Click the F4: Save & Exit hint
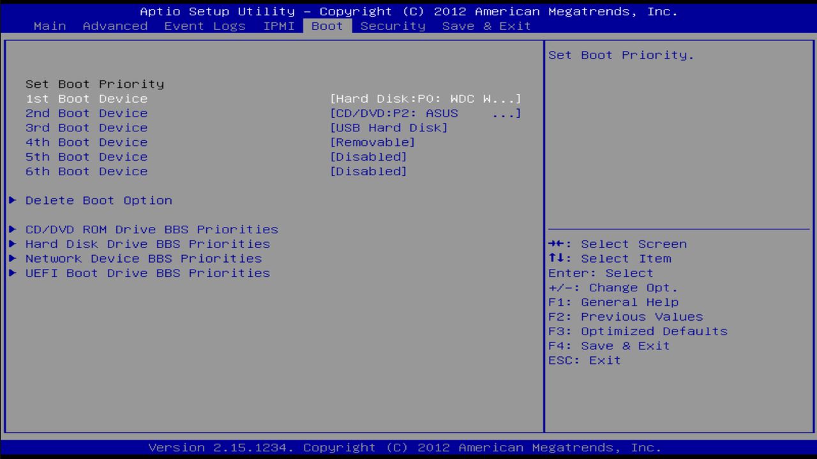Image resolution: width=817 pixels, height=459 pixels. pyautogui.click(x=609, y=346)
